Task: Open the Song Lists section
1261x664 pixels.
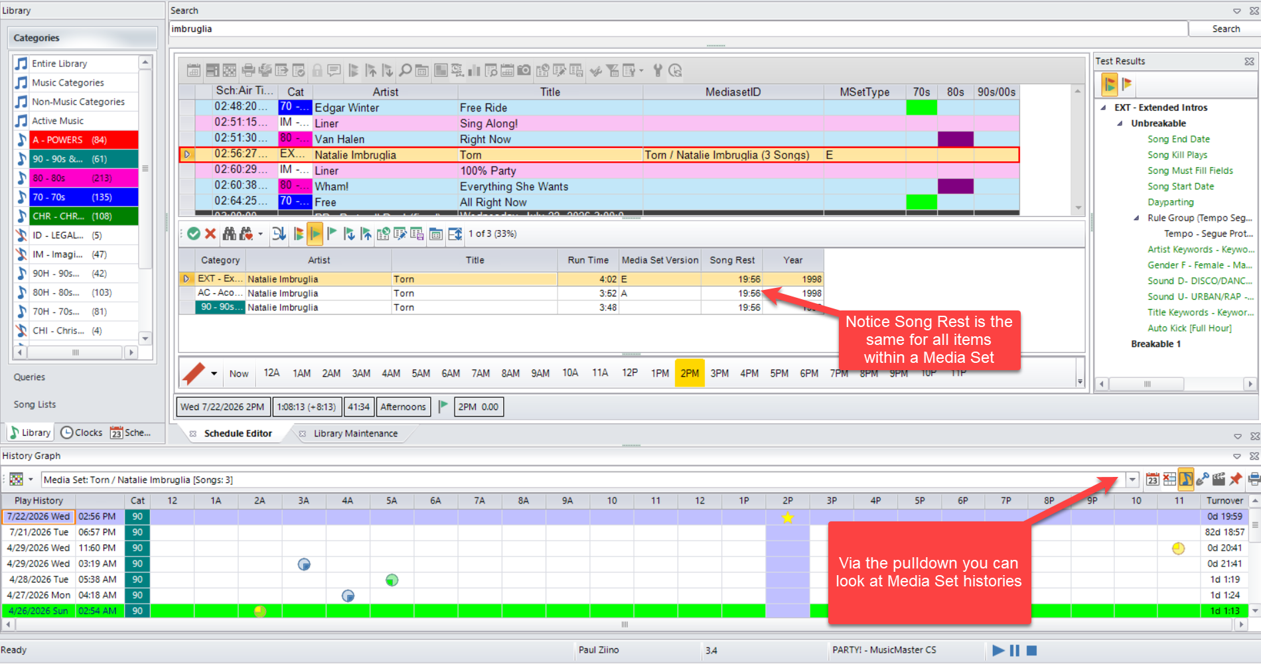Action: (x=35, y=404)
